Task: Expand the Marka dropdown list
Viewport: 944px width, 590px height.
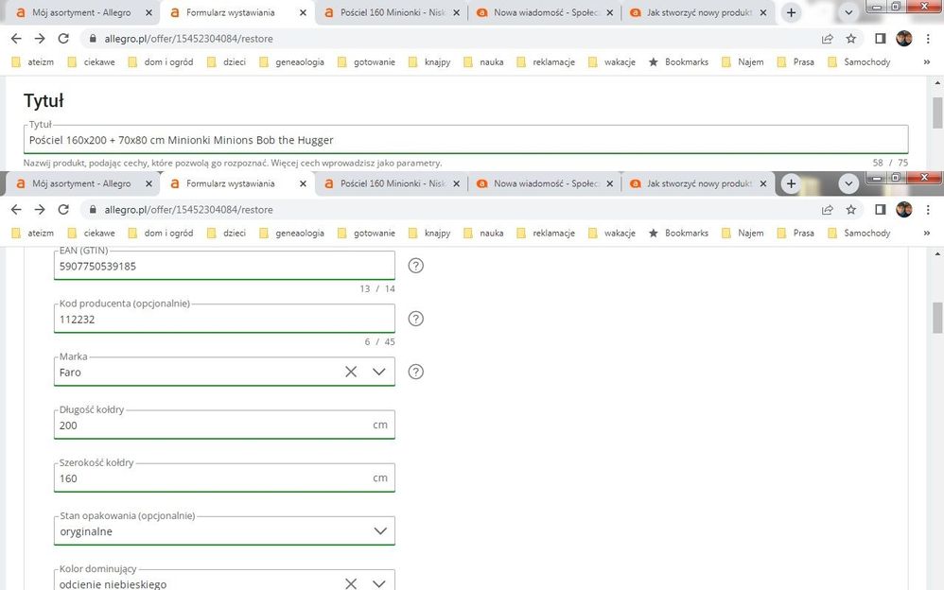Action: point(378,372)
